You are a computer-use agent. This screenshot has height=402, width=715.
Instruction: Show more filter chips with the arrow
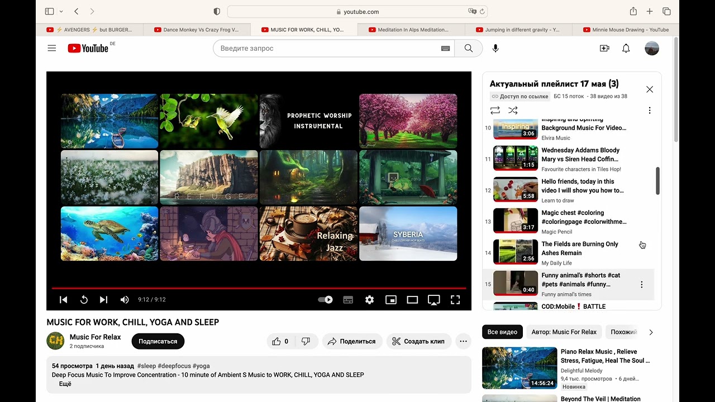click(x=651, y=332)
